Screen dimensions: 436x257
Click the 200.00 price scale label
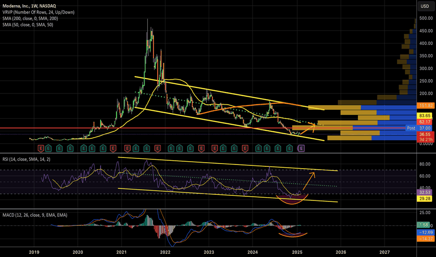pos(426,93)
